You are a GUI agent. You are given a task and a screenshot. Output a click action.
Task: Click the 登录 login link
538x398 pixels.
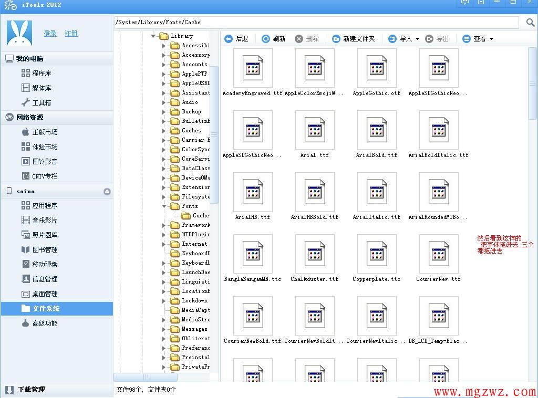50,34
